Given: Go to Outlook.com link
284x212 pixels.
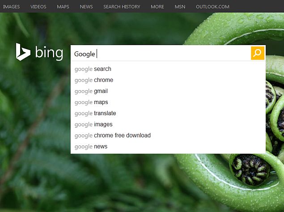Looking at the screenshot, I should click(x=212, y=7).
